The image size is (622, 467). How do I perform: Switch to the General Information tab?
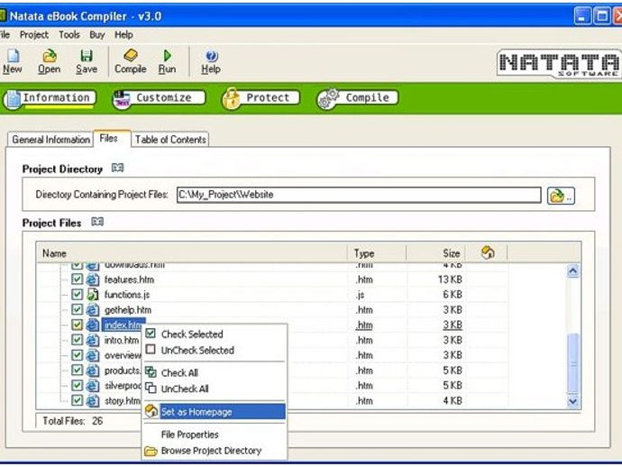pos(50,140)
